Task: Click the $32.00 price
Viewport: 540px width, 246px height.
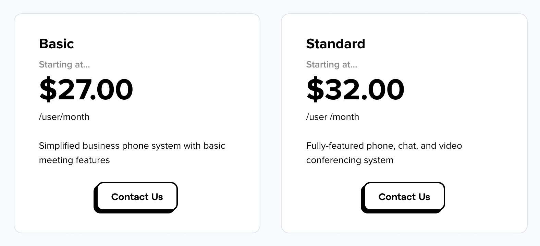Action: pos(355,89)
